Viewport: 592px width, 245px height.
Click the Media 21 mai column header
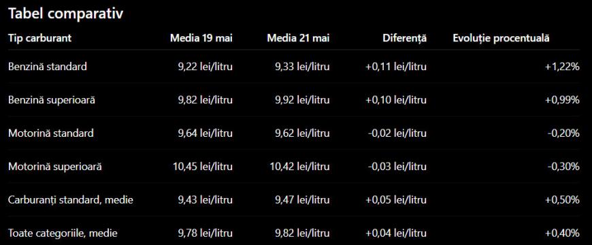pos(298,38)
